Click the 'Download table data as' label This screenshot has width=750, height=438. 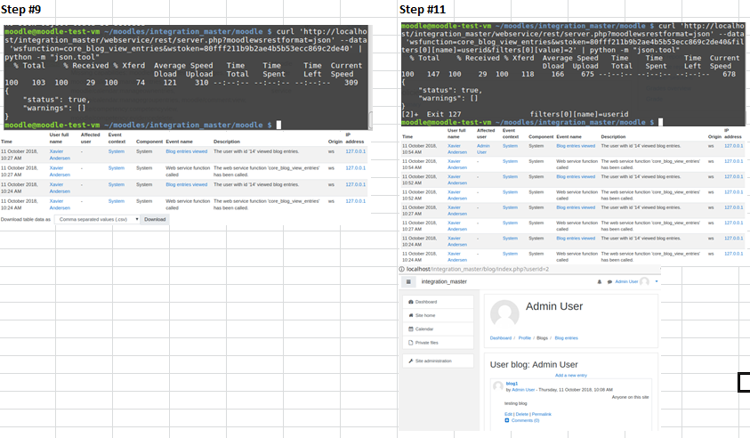[26, 219]
